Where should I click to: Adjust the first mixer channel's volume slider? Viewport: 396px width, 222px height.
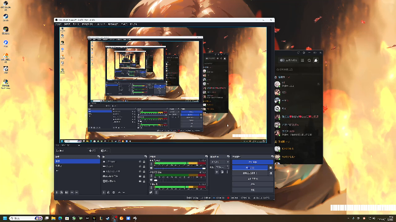tap(180, 168)
